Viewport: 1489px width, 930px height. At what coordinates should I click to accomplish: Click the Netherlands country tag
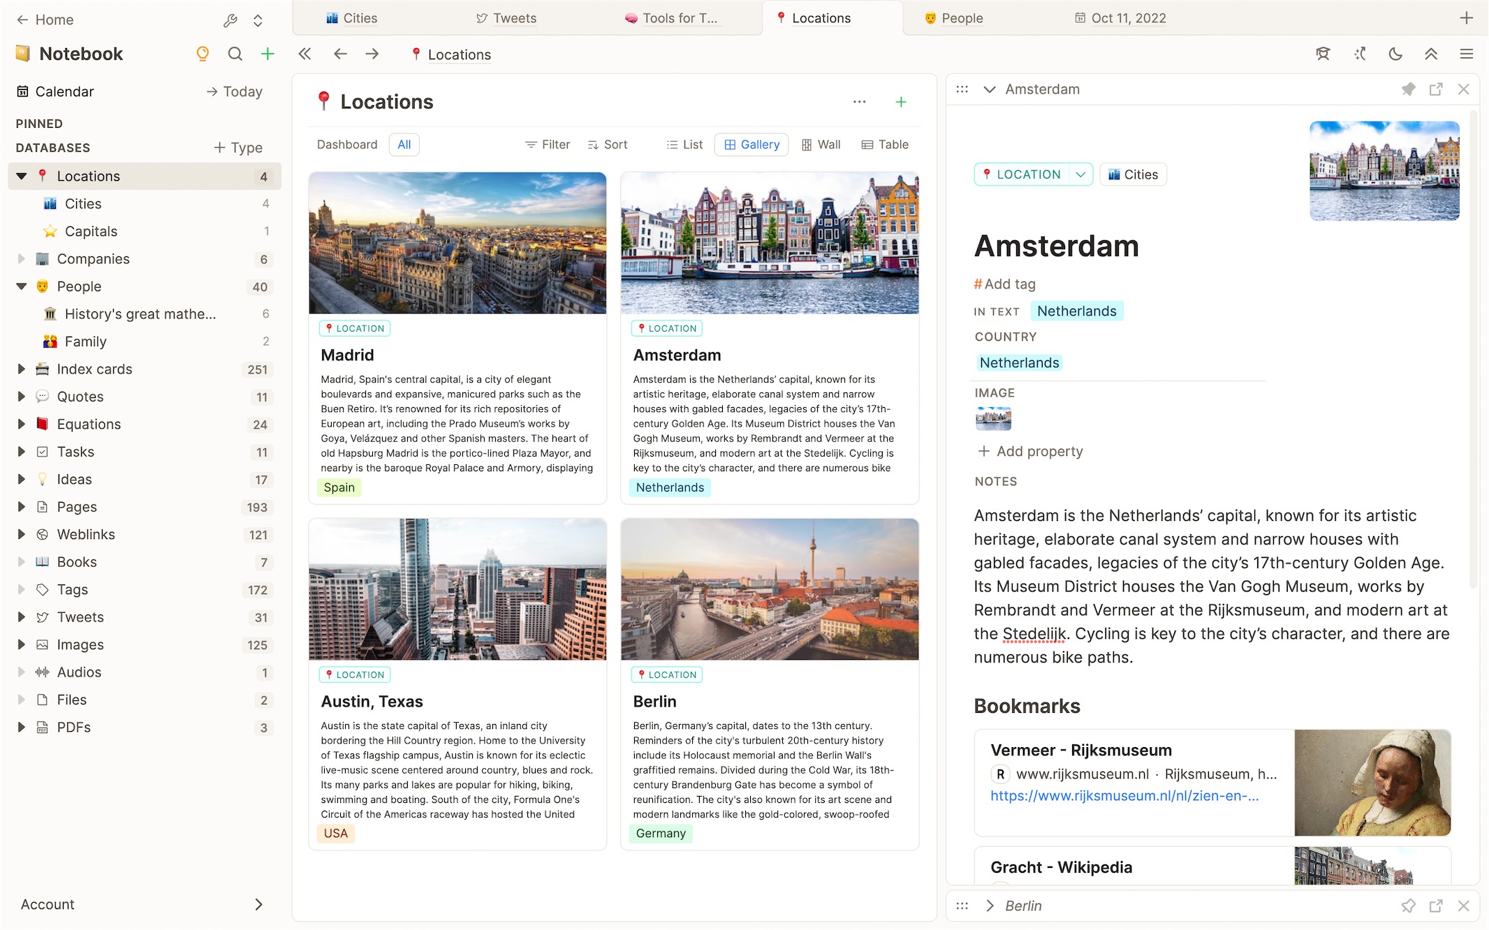1019,362
